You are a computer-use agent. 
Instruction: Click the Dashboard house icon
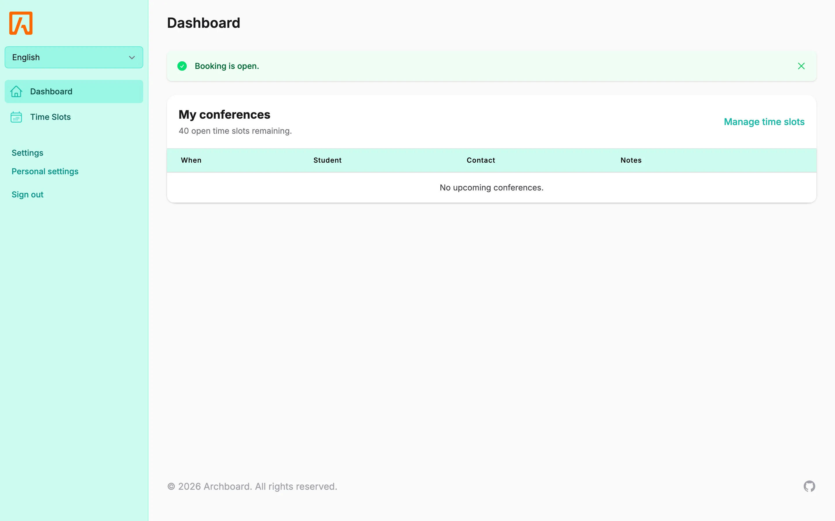point(16,91)
